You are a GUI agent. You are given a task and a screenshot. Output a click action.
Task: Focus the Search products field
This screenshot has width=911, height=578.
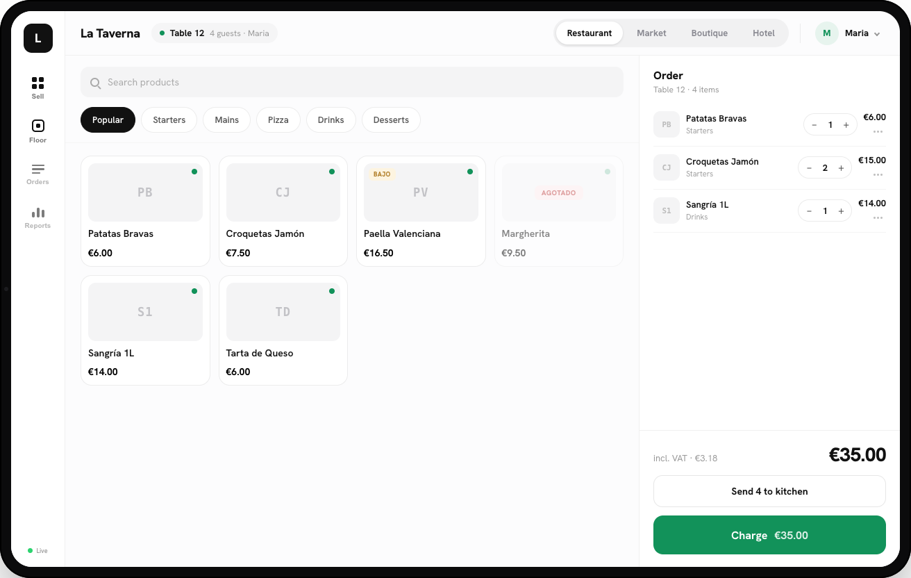(x=352, y=82)
